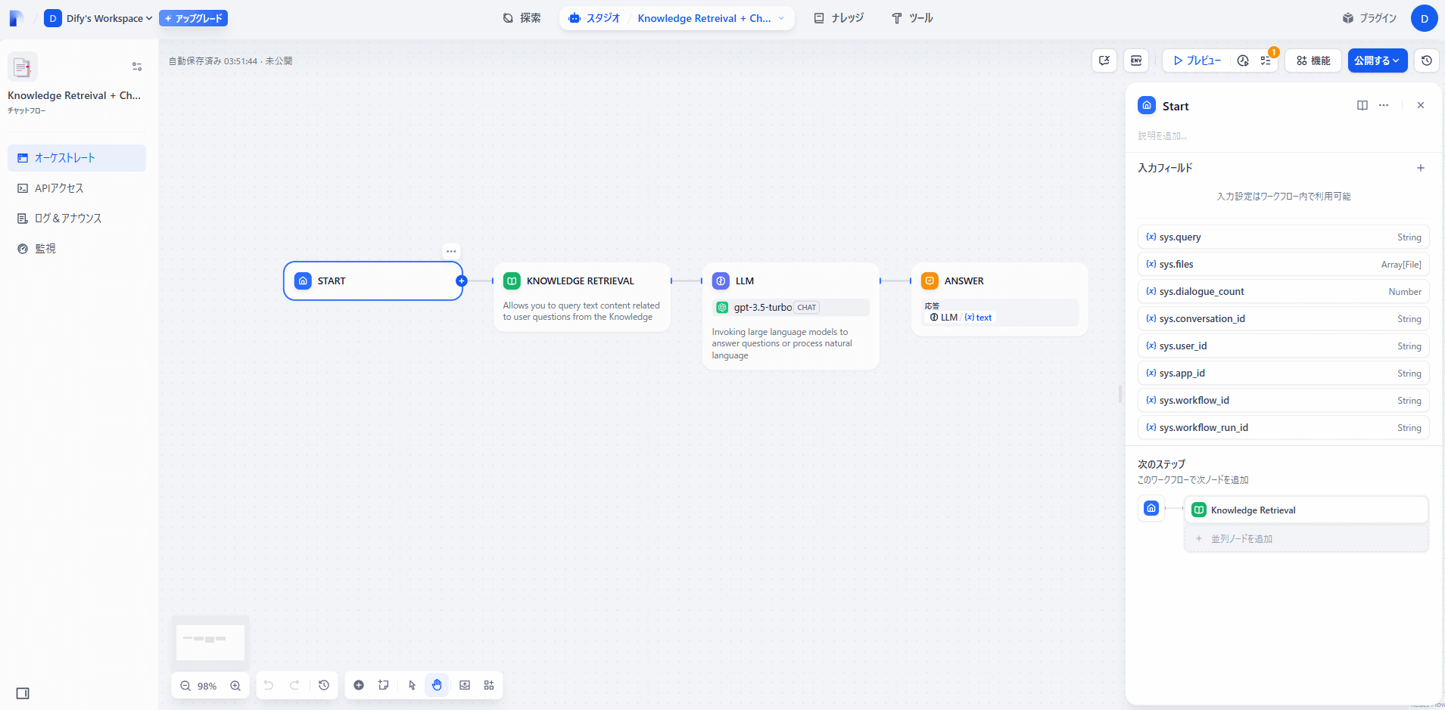Open the START node options menu

point(451,251)
